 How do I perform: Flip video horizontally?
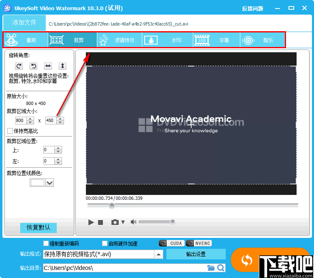point(48,66)
